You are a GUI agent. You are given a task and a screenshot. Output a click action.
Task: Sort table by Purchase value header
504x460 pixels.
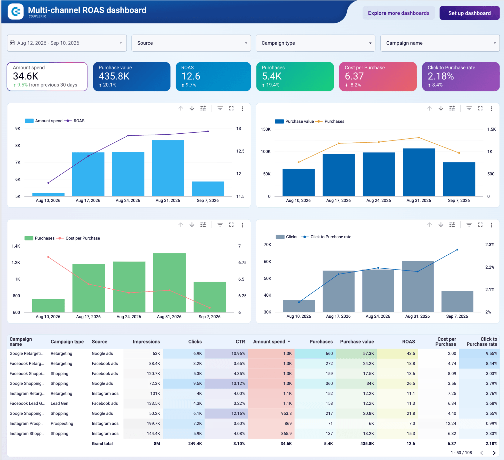tap(357, 341)
